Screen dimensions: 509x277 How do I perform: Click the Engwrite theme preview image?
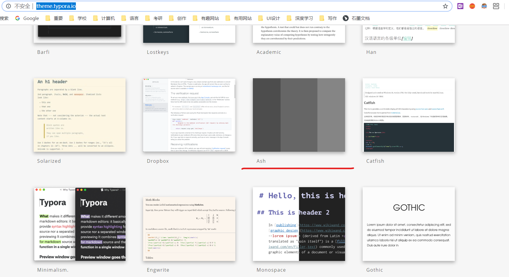(x=189, y=229)
